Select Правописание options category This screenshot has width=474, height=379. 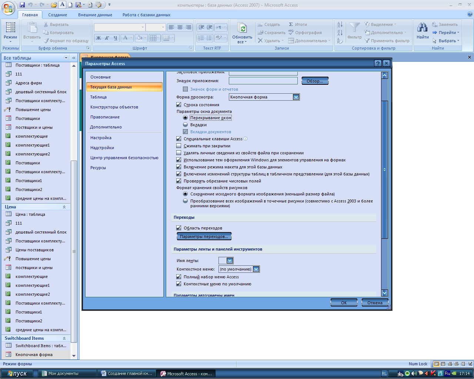coord(124,117)
